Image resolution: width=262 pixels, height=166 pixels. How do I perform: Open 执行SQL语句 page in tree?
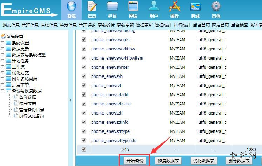point(31,116)
